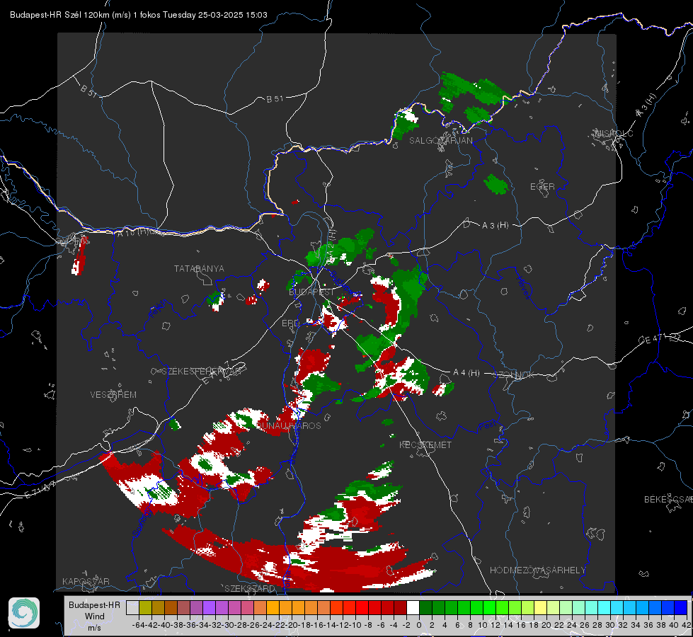Click the A 4 (H) road label
Viewport: 693px width, 637px height.
(466, 373)
